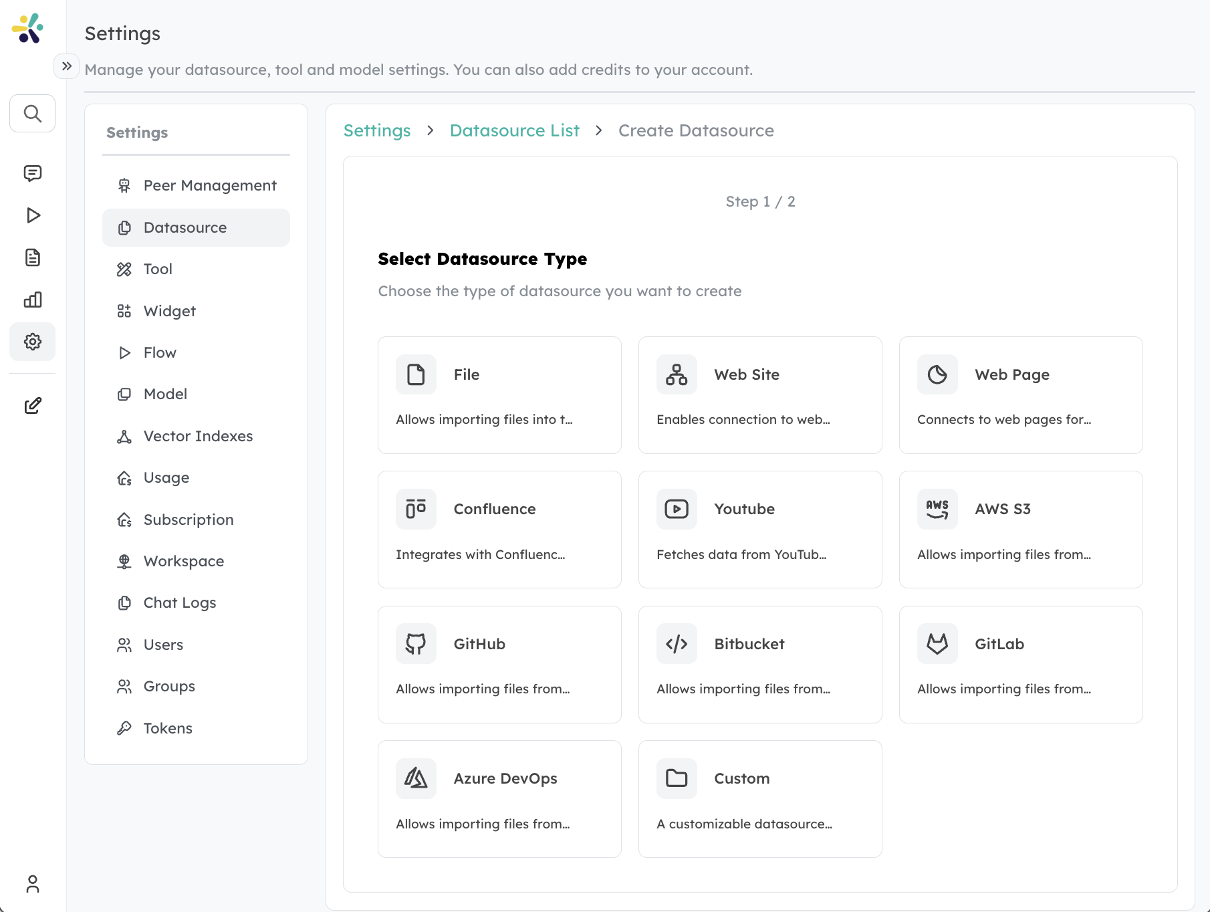The height and width of the screenshot is (912, 1210).
Task: Click the settings gear icon in the sidebar
Action: pos(32,342)
